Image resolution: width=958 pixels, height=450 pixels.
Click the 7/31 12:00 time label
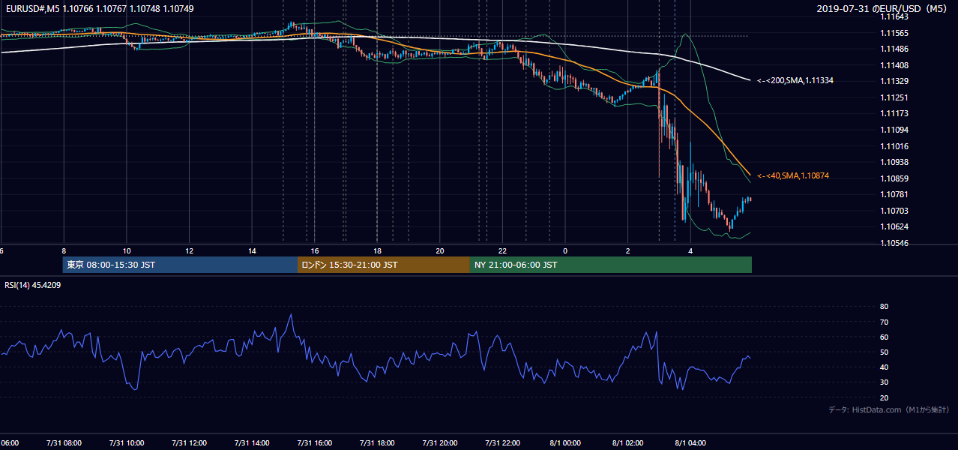pos(189,443)
